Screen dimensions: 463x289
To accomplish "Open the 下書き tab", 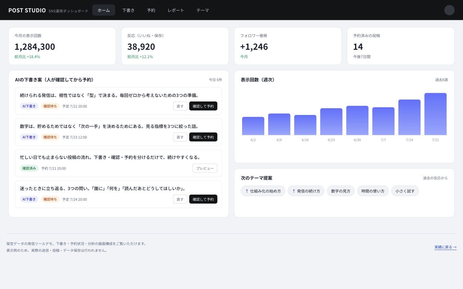I will click(x=128, y=10).
